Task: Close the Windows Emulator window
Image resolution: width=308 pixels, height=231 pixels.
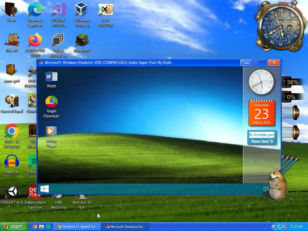Action: 274,63
